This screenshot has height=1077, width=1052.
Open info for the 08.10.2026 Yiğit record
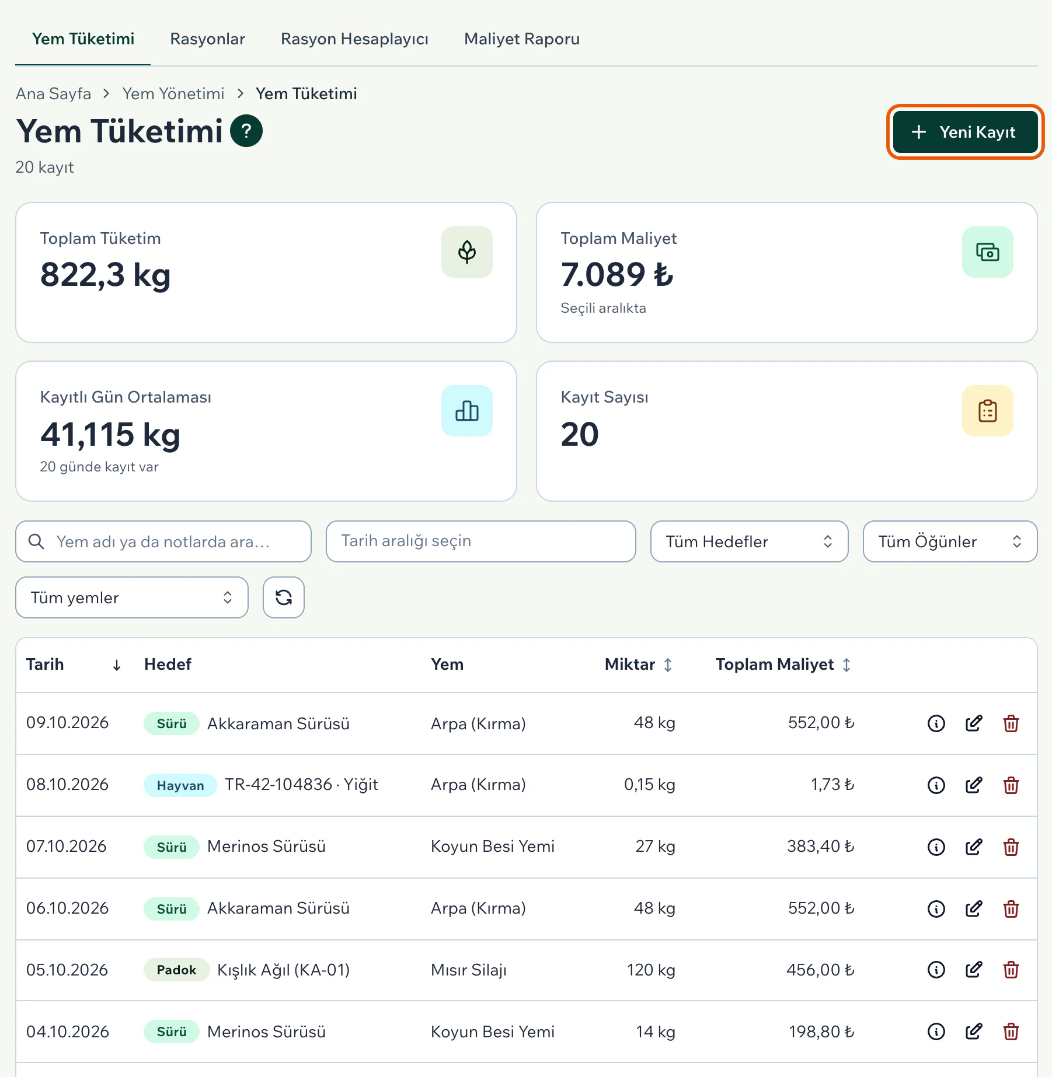point(936,785)
